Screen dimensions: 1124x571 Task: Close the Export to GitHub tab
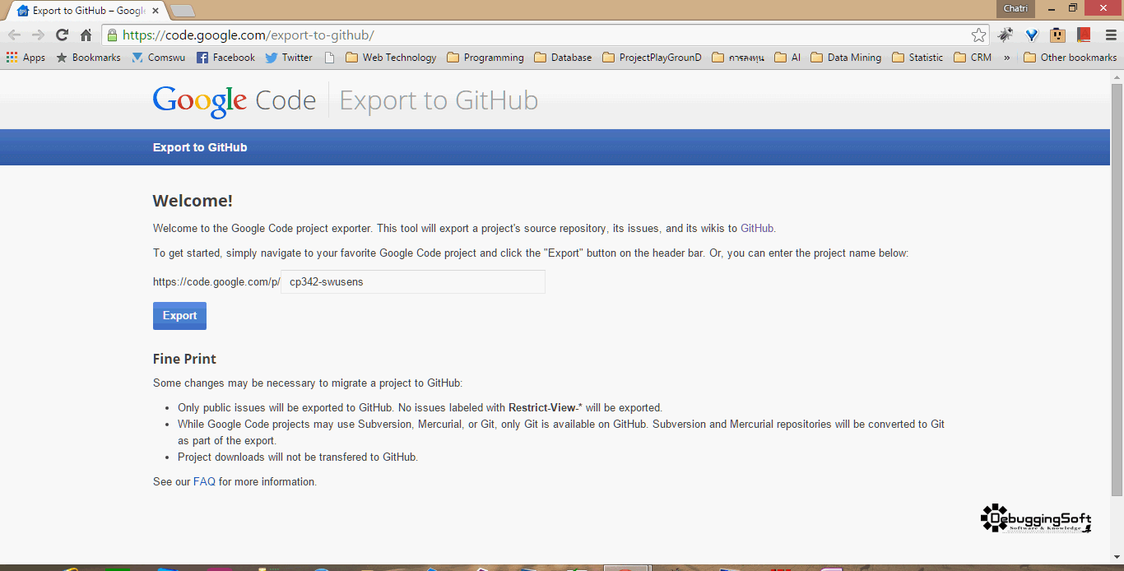click(x=156, y=11)
